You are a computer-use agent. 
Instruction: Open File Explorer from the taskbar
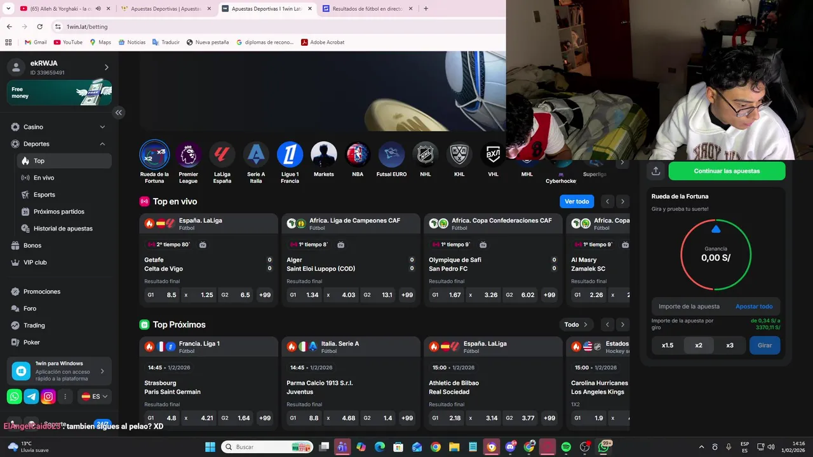coord(454,447)
